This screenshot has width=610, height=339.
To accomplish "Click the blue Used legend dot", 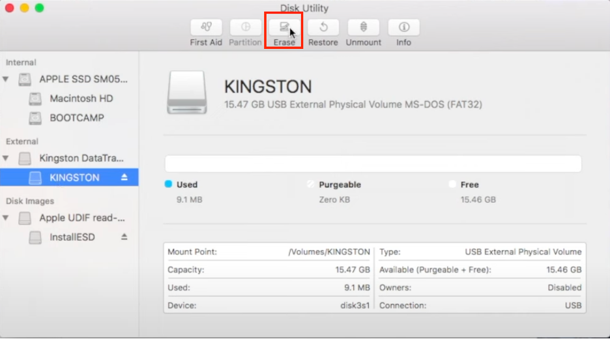I will 168,184.
